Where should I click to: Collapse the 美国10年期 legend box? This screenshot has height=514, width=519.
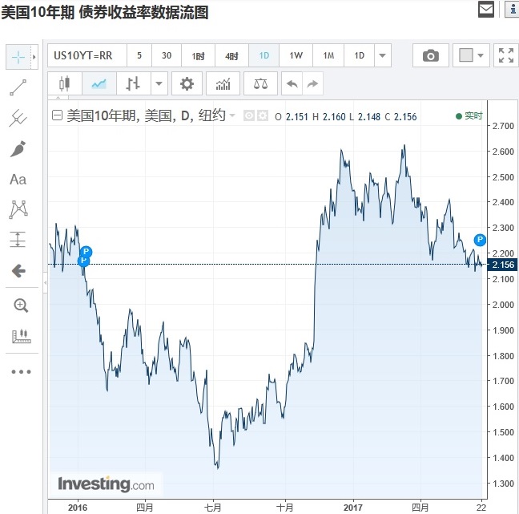pos(57,115)
